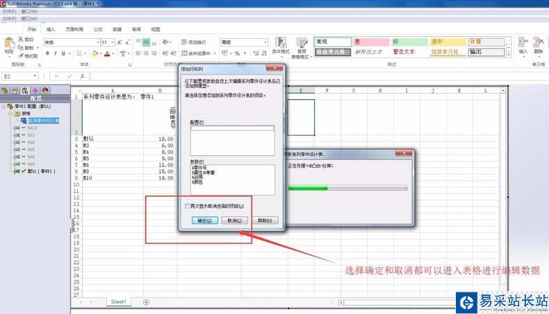
Task: Decrease font size with smaller A icon
Action: (x=127, y=42)
